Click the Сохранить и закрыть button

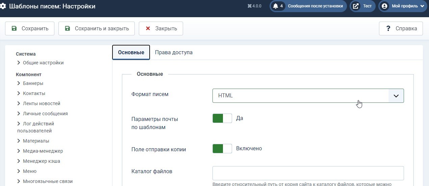point(97,29)
